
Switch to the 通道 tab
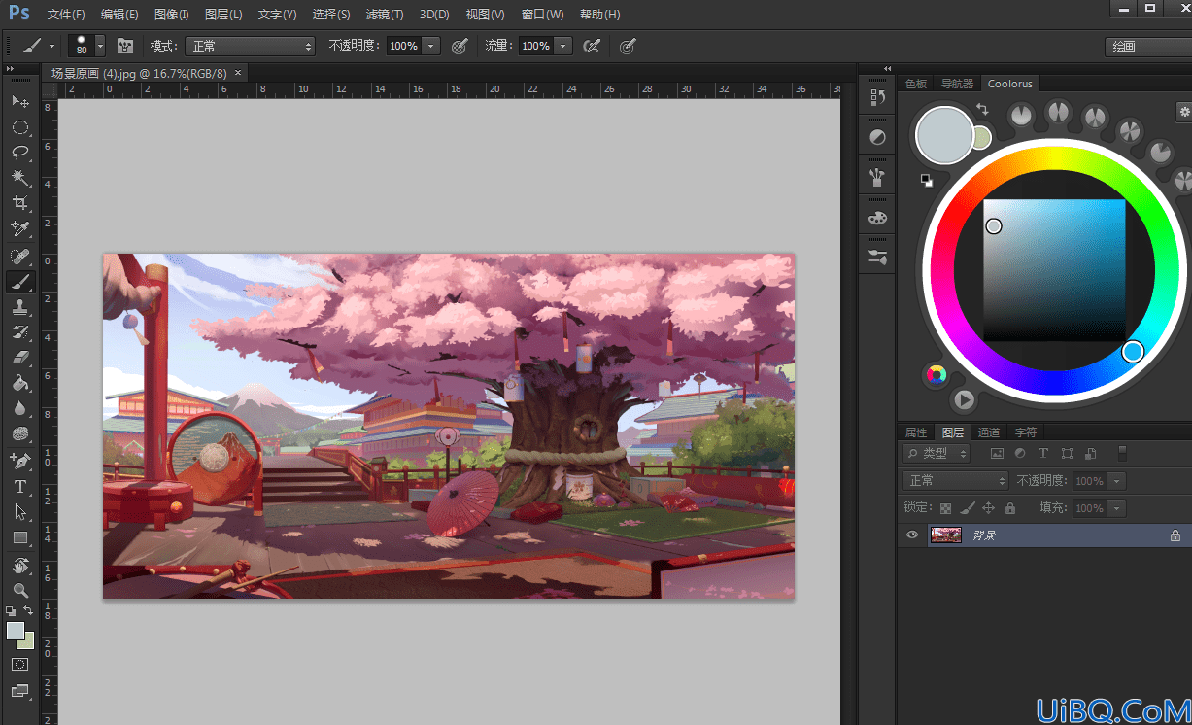point(989,432)
